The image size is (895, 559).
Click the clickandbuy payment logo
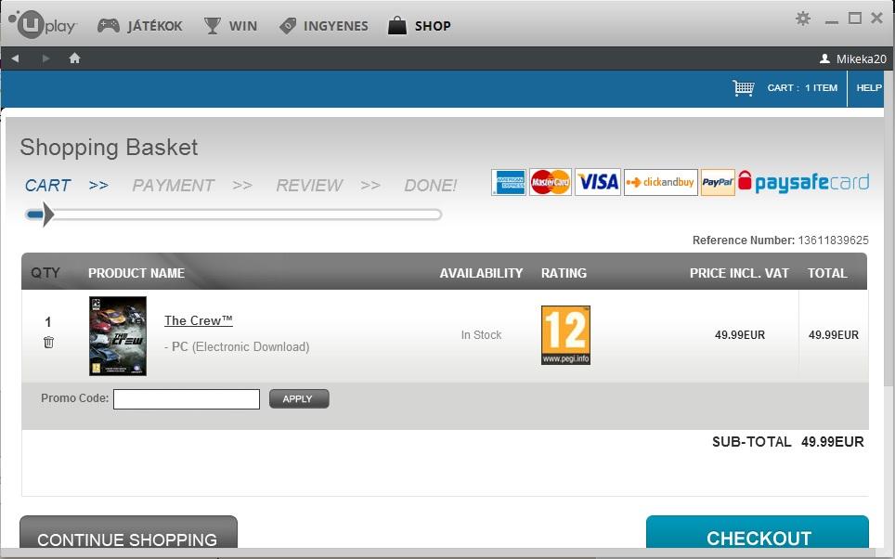tap(661, 183)
